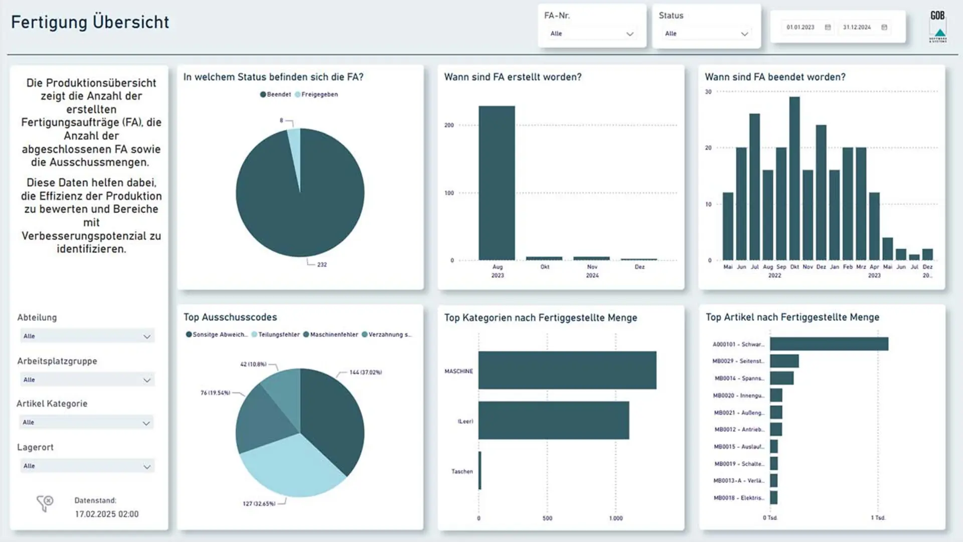Click the Top Ausschusscodes chart title

(230, 317)
